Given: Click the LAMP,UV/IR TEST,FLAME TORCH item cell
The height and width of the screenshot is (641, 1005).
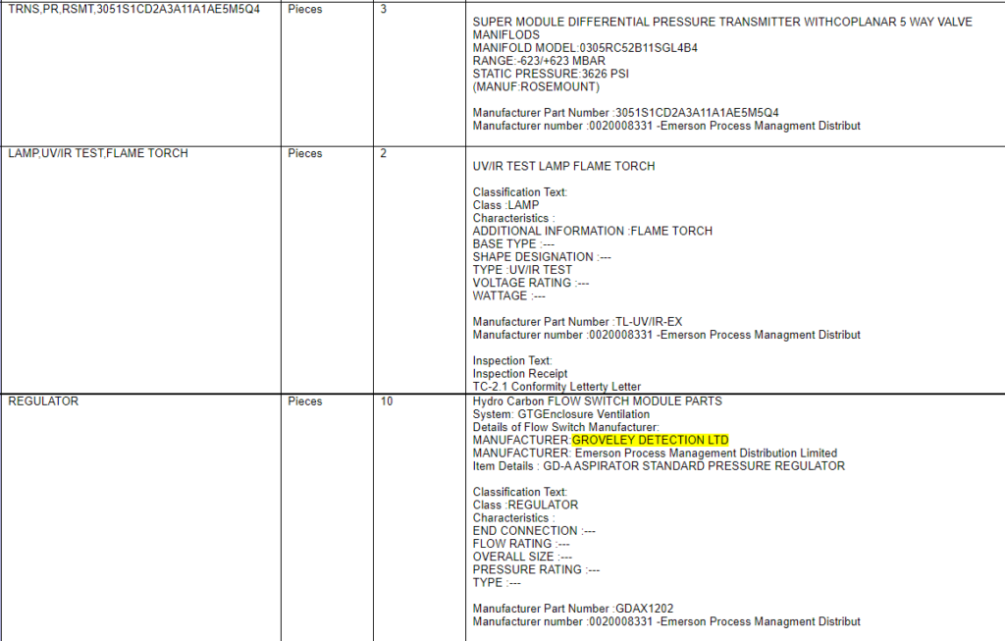Looking at the screenshot, I should pyautogui.click(x=98, y=153).
